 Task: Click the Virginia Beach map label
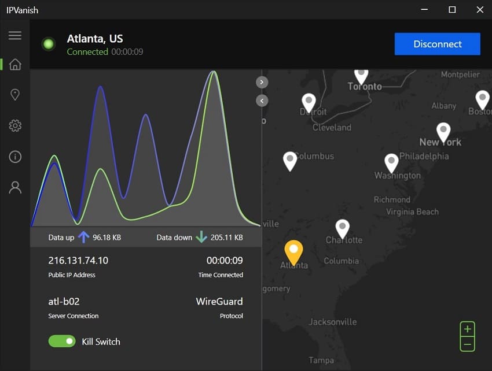coord(412,212)
